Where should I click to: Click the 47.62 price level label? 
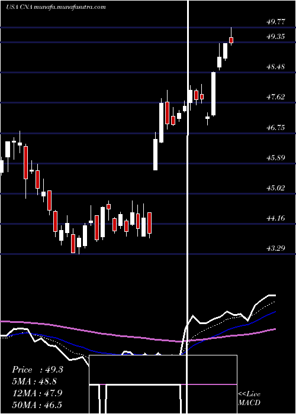[276, 97]
